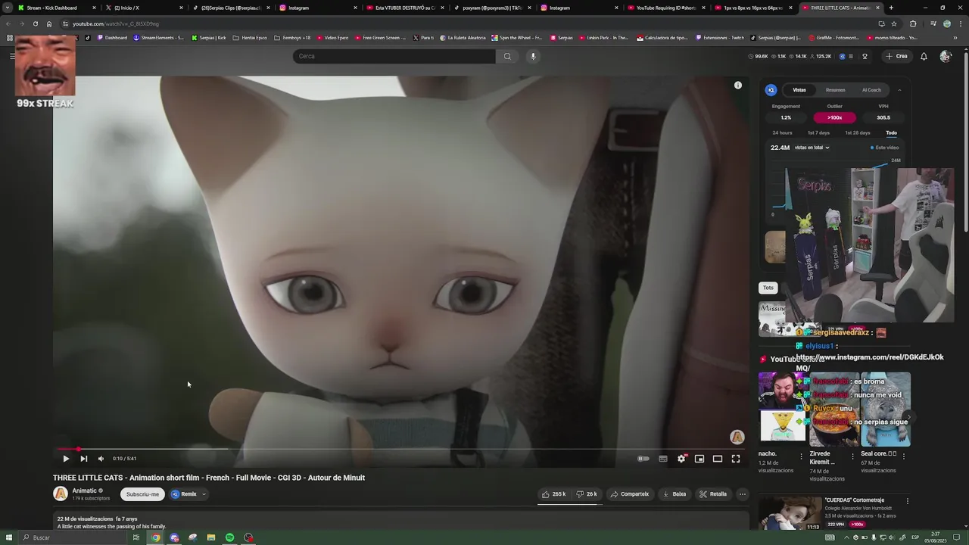Select the 1st 28 days range

point(857,133)
